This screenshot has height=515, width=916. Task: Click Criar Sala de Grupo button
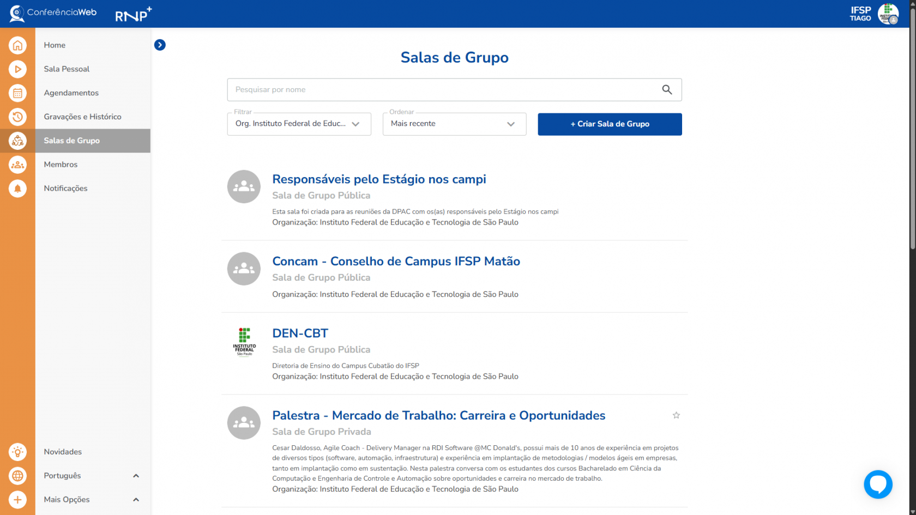tap(610, 124)
